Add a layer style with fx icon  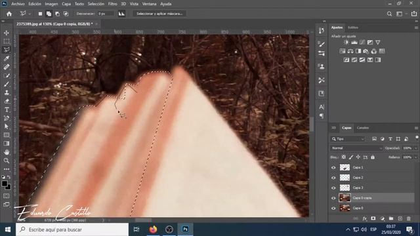tap(365, 218)
